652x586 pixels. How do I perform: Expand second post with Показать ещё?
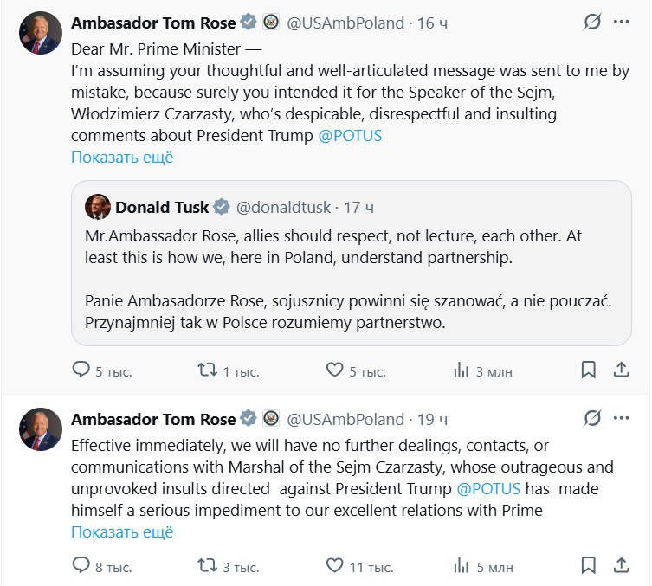click(x=122, y=531)
